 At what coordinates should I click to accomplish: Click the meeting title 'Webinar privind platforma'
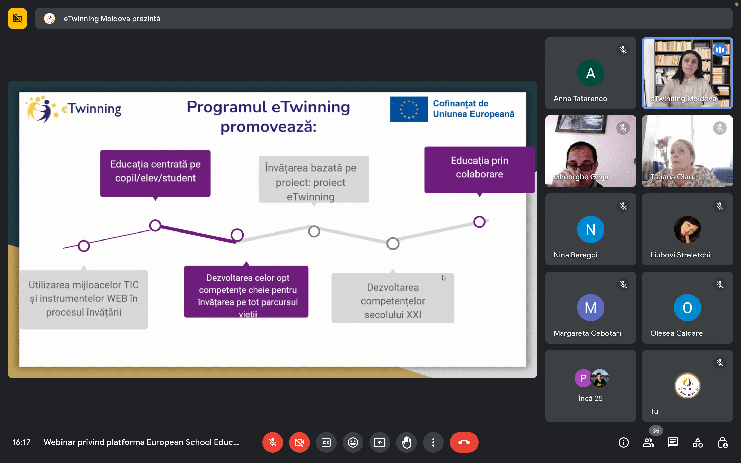(x=141, y=442)
